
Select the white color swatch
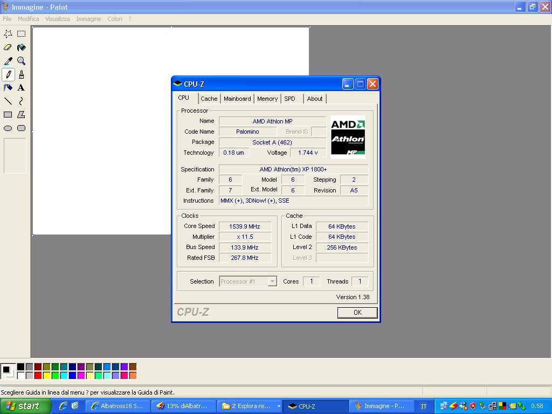(x=21, y=376)
